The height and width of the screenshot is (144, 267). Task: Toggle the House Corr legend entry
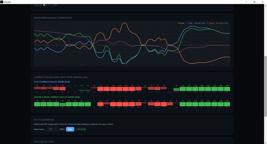click(222, 23)
